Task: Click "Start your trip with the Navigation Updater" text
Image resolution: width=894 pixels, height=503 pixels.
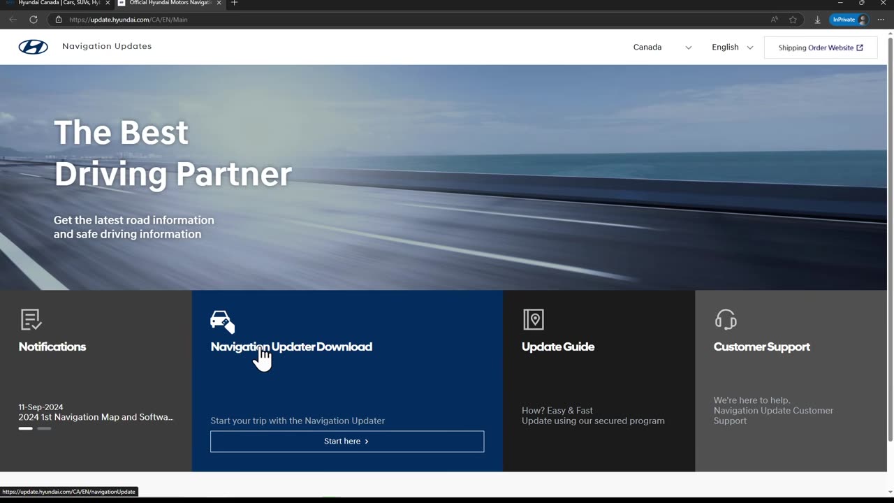Action: (x=298, y=421)
